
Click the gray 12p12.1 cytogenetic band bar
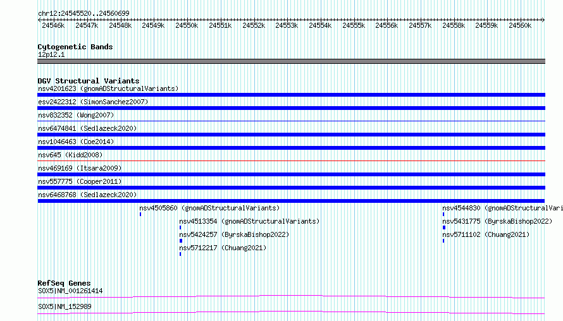click(291, 61)
